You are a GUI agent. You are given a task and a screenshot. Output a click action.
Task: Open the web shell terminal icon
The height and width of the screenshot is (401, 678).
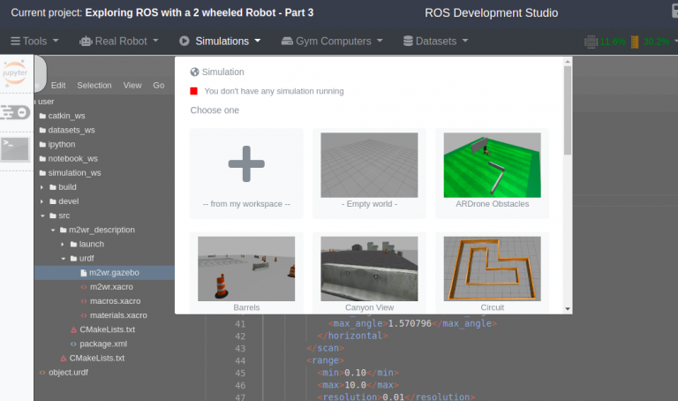click(x=15, y=148)
